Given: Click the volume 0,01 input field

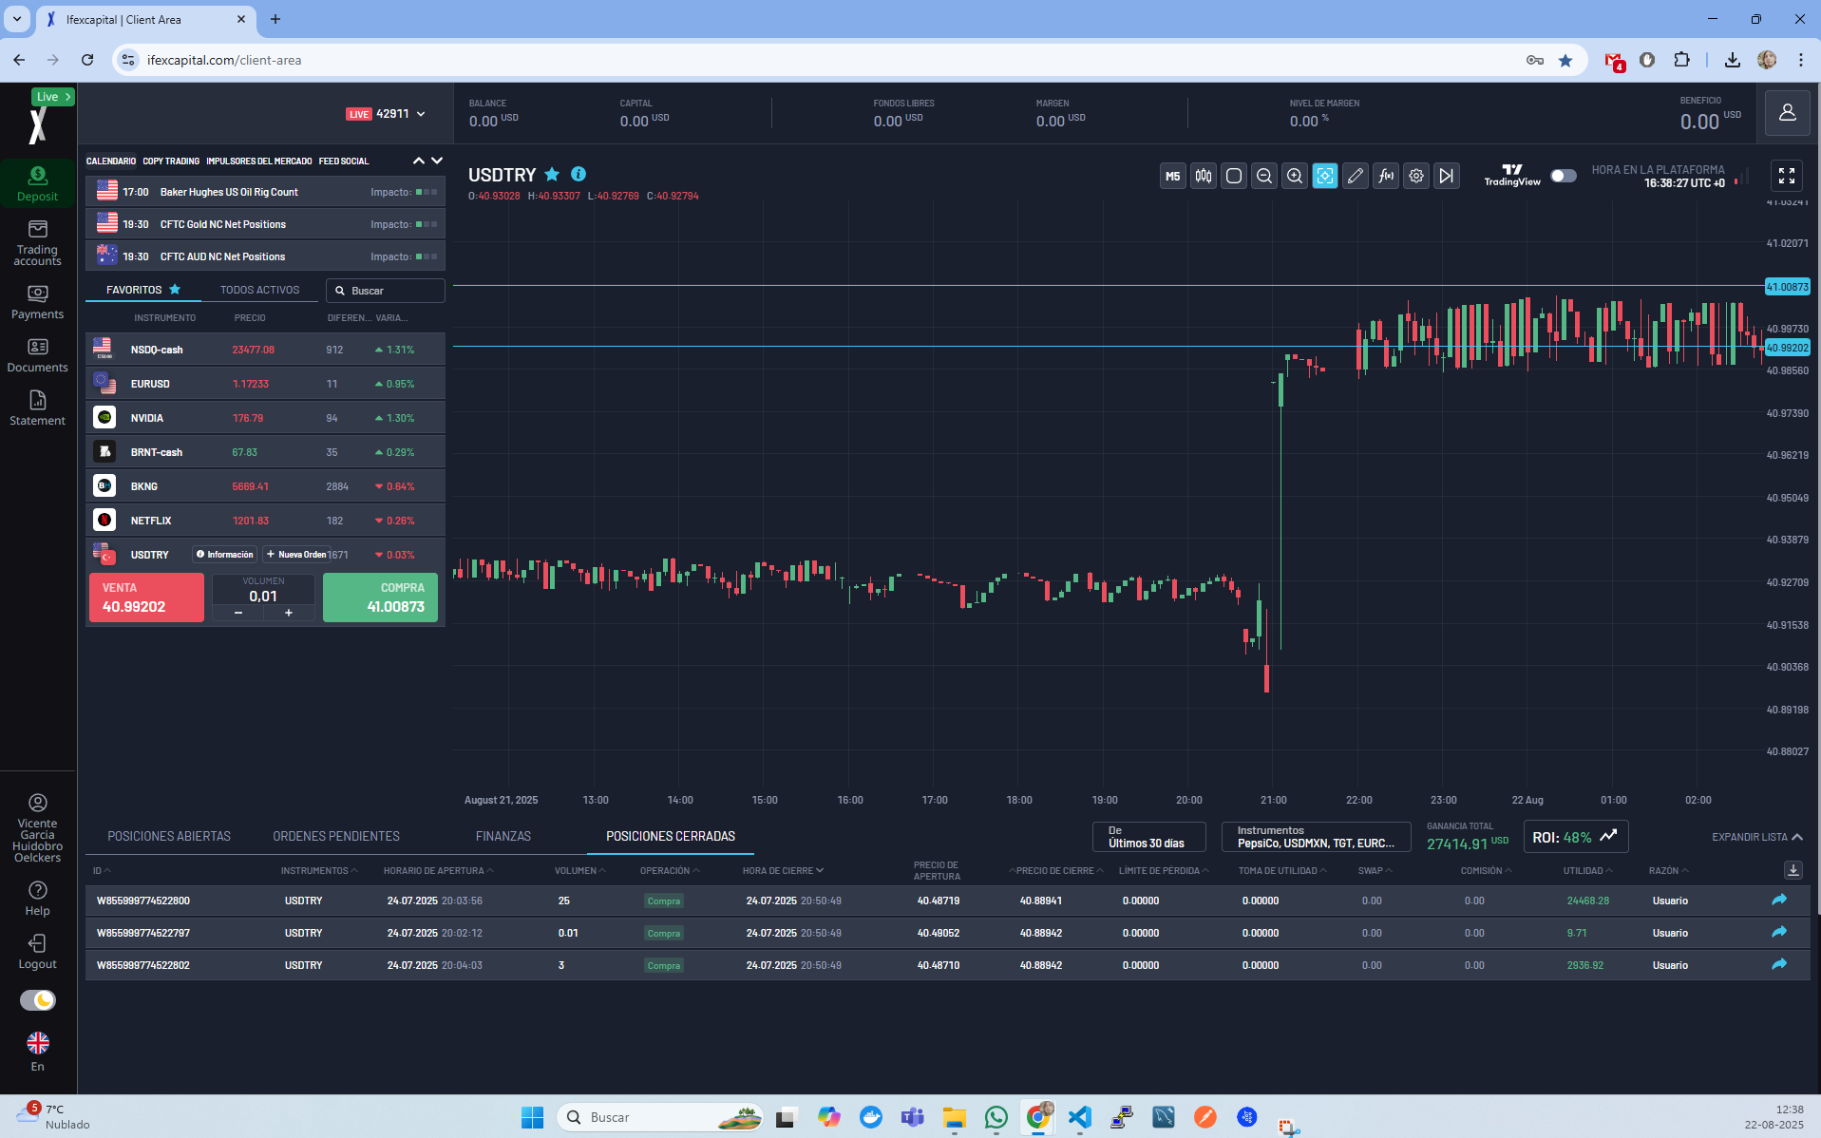Looking at the screenshot, I should click(x=263, y=597).
